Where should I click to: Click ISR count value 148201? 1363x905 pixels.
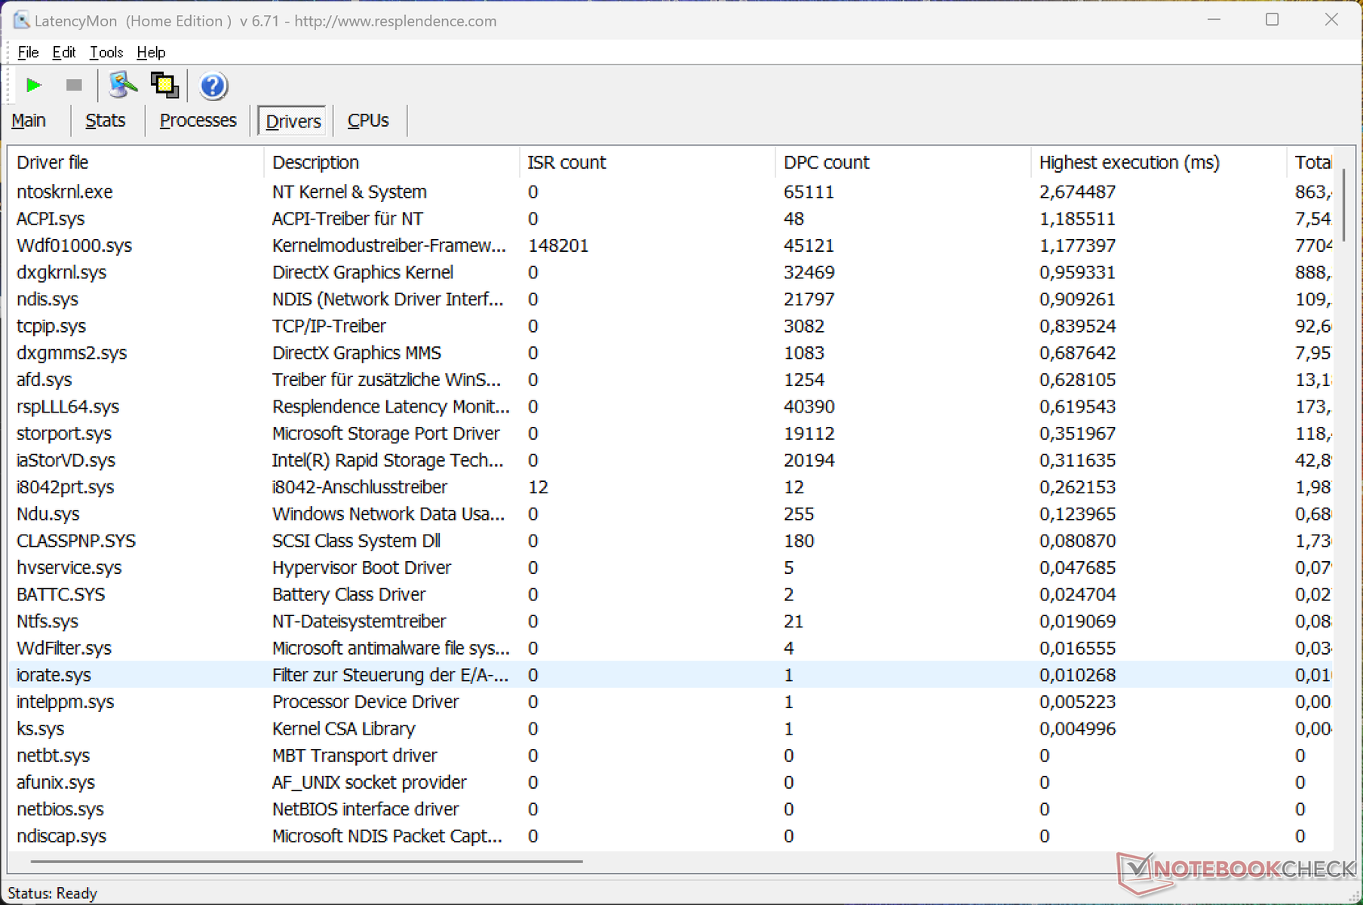(558, 246)
